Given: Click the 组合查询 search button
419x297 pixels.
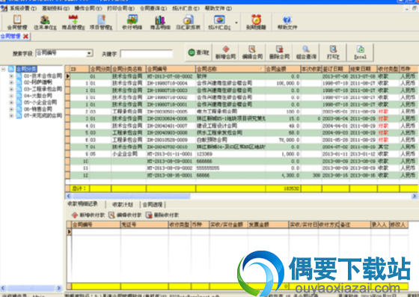Looking at the screenshot, I should pyautogui.click(x=306, y=52).
